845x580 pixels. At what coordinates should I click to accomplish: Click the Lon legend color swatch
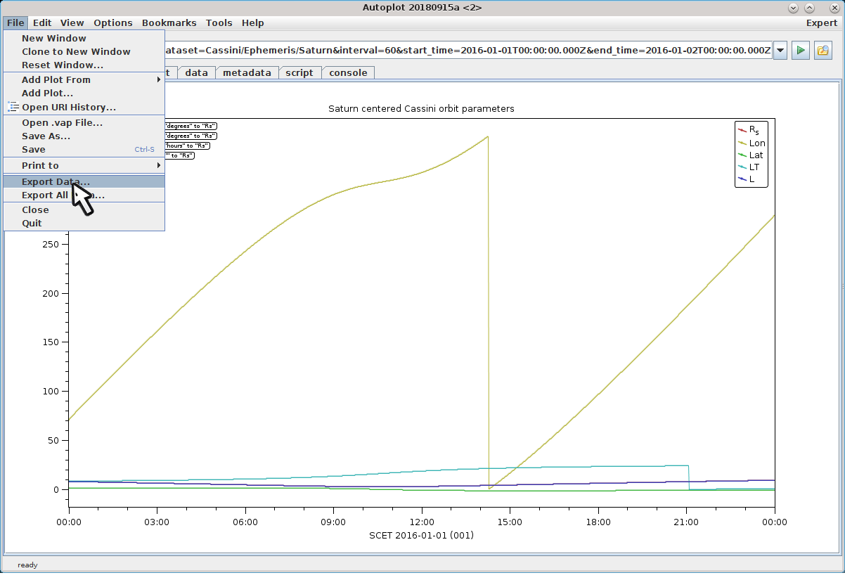pyautogui.click(x=741, y=143)
